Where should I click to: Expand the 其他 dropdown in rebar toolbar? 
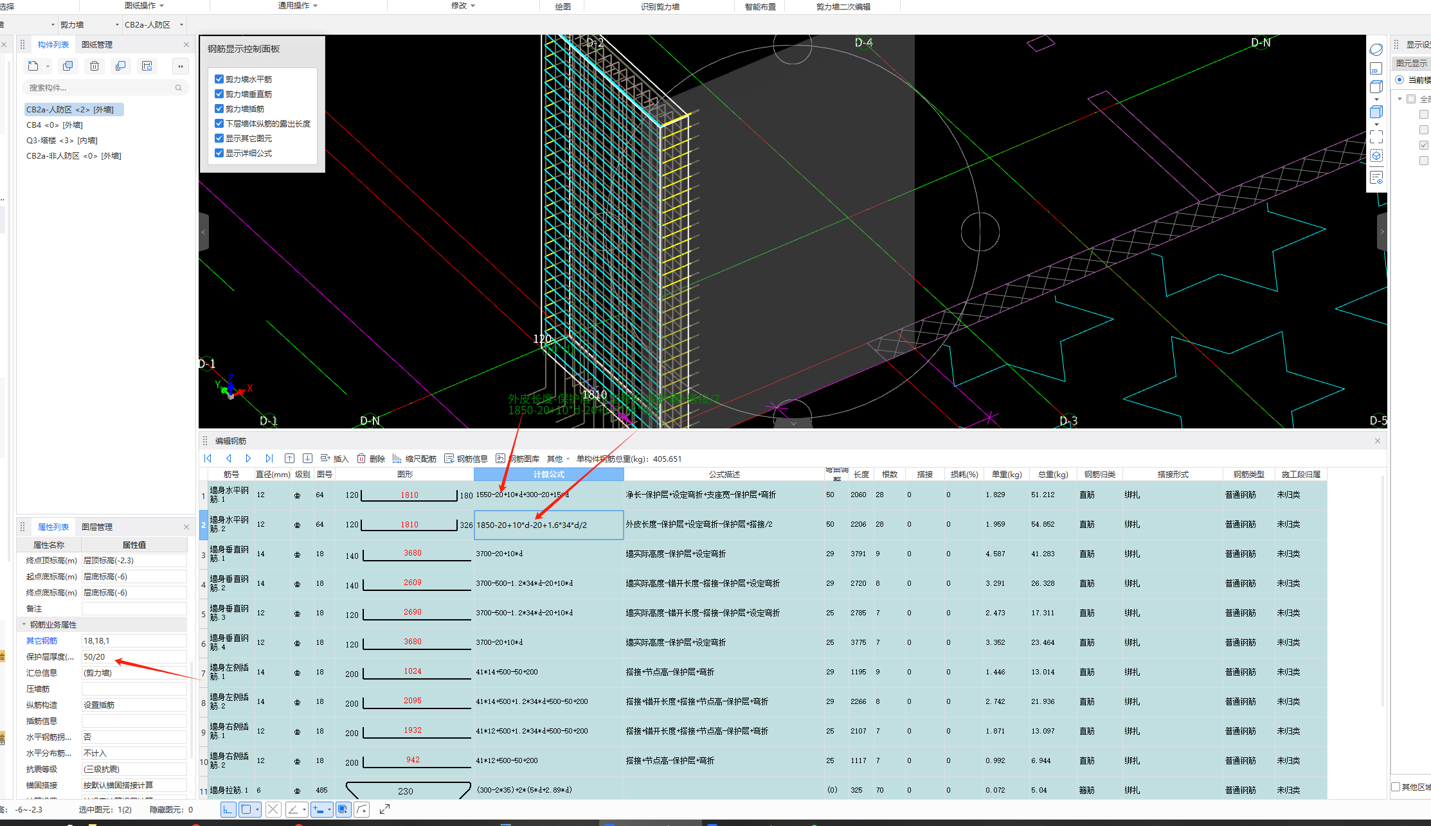point(568,459)
